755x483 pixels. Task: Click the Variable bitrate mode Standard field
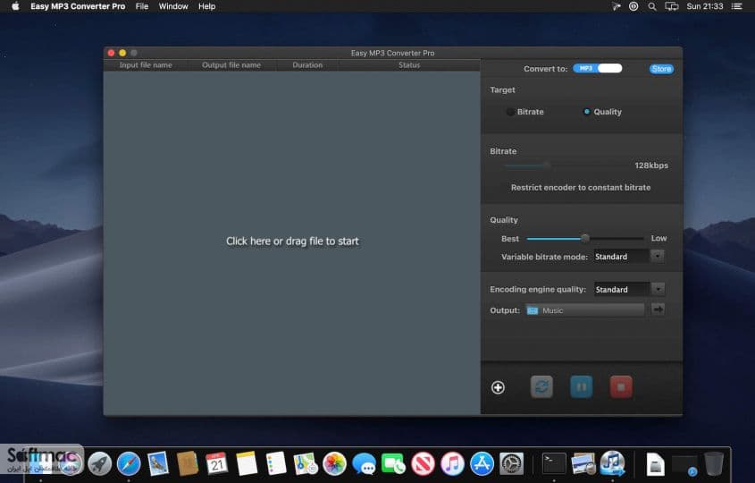pyautogui.click(x=621, y=257)
